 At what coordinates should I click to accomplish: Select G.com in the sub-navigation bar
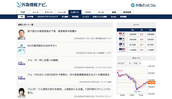point(113,17)
